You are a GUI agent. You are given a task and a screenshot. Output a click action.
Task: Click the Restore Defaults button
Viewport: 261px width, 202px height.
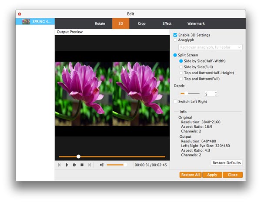pyautogui.click(x=227, y=163)
